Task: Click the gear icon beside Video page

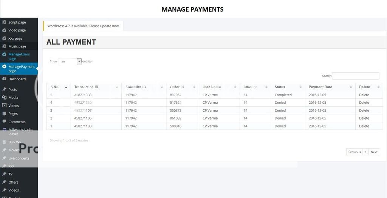Action: [4, 30]
